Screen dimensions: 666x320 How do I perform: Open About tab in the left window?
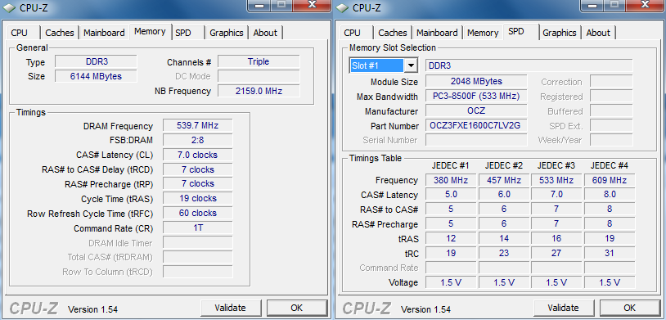265,33
